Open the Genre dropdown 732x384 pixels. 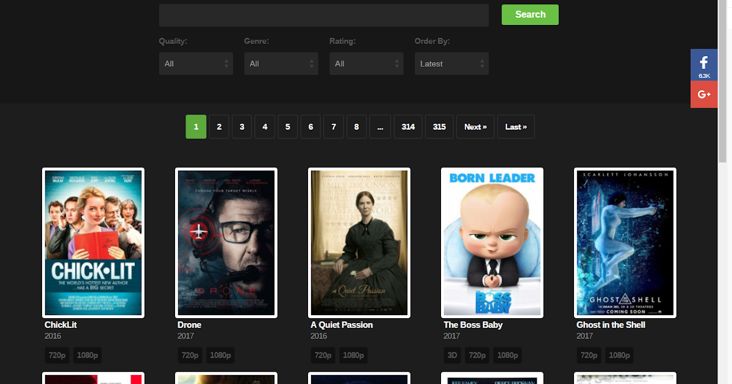point(281,63)
